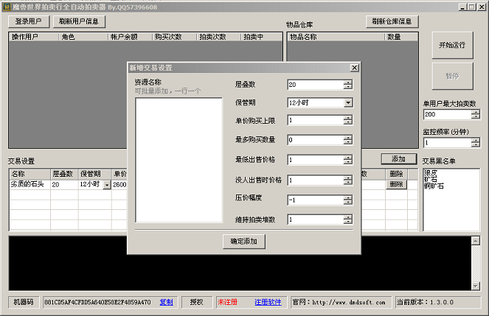
Task: Focus the 最多购买数量 field
Action: 315,140
